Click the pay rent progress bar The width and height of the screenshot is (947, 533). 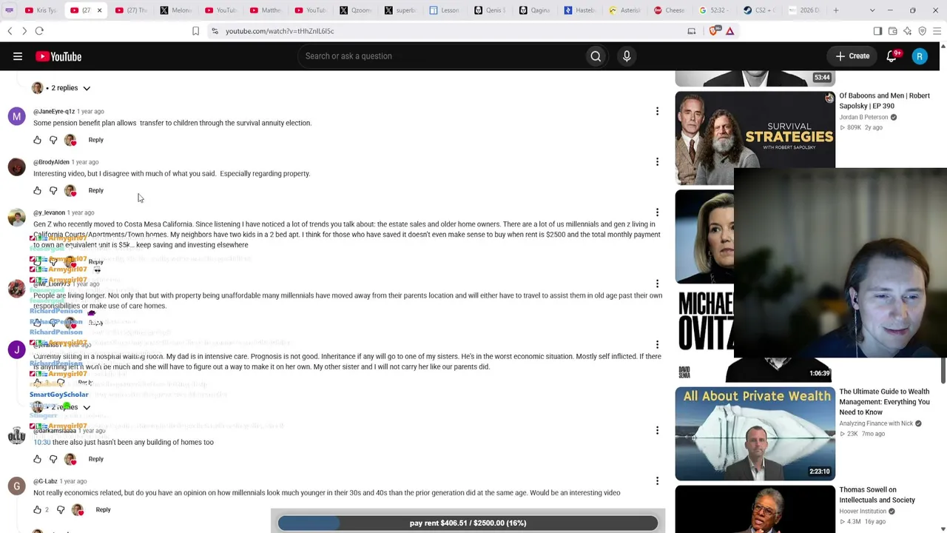468,523
